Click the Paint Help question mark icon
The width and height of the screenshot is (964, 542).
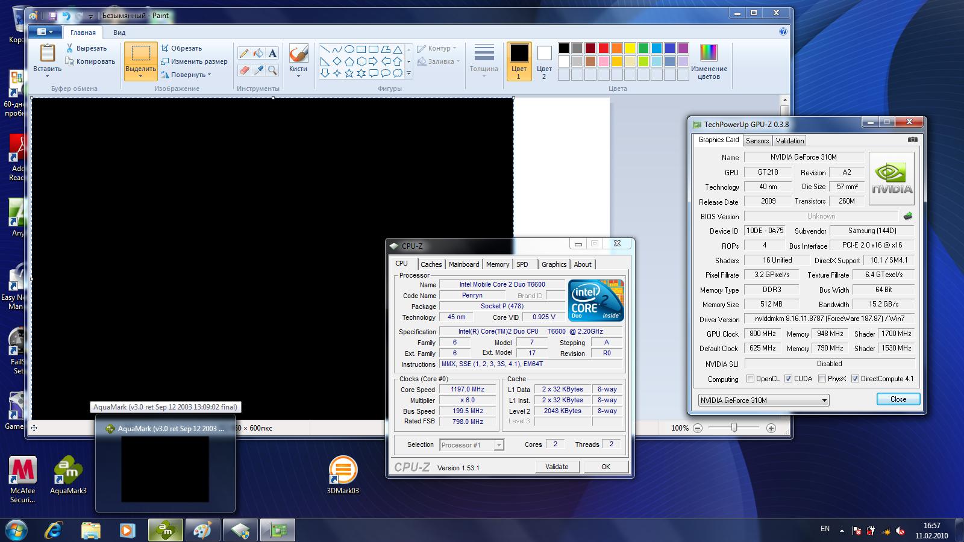pyautogui.click(x=783, y=32)
